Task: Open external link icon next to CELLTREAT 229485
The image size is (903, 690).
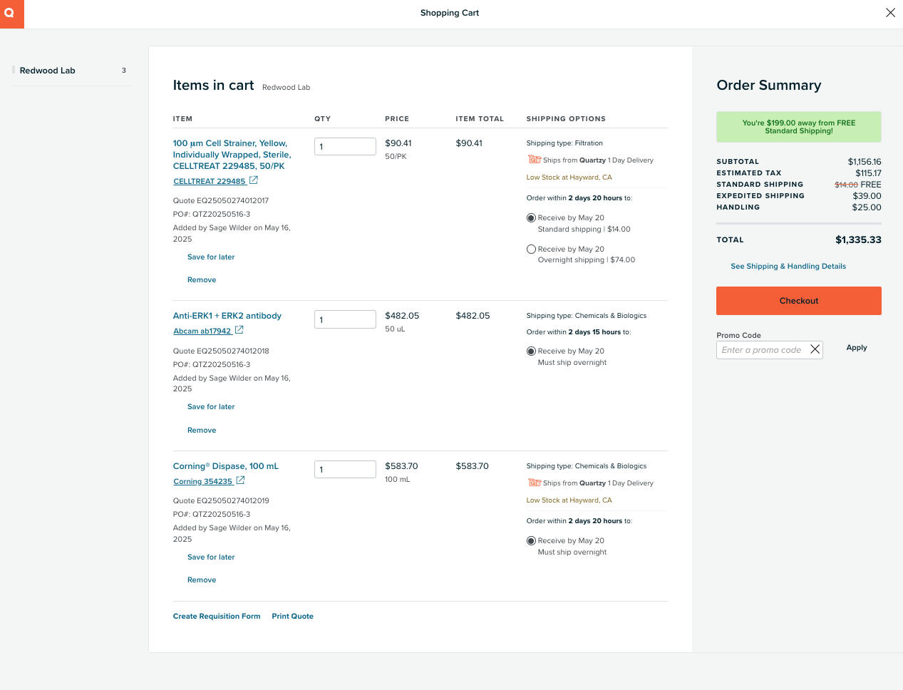Action: click(254, 180)
